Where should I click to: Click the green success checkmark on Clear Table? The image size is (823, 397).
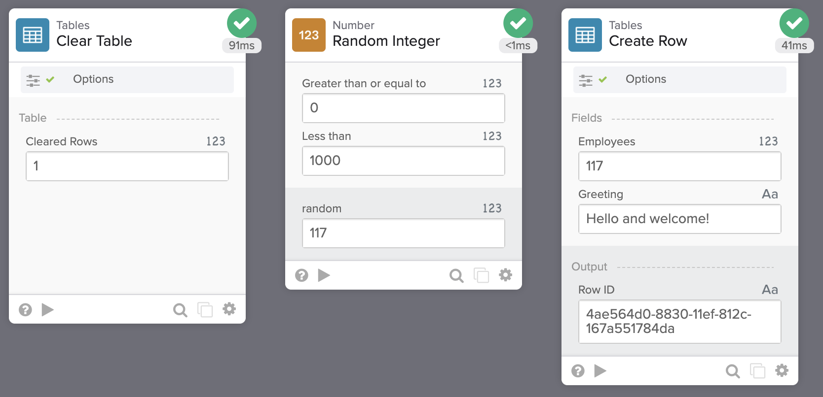tap(242, 23)
